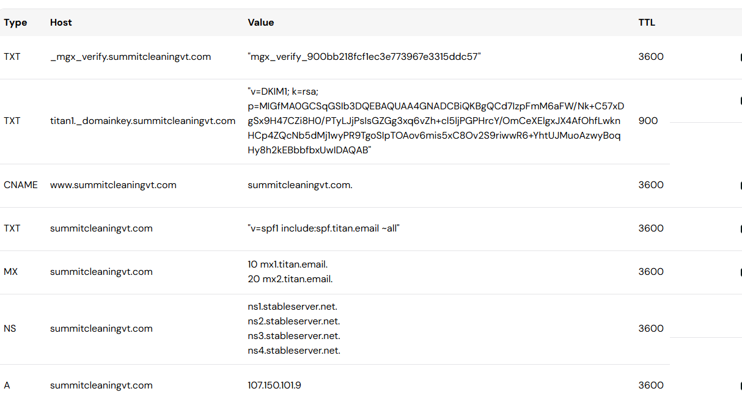This screenshot has height=405, width=742.
Task: Click the ns1.stableserver.net. nameserver entry
Action: (x=293, y=307)
